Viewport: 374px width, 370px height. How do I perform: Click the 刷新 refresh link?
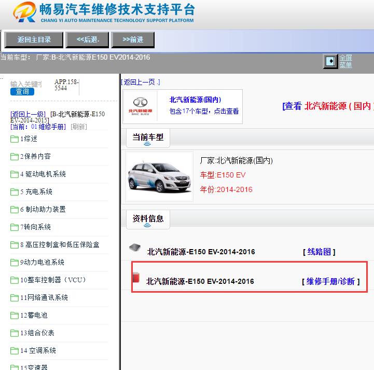tap(79, 127)
